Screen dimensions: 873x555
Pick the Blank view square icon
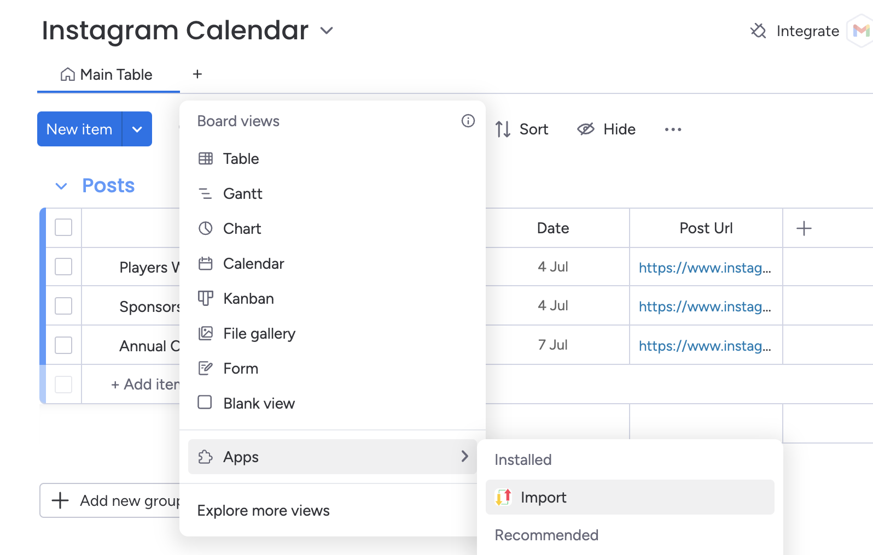click(205, 403)
